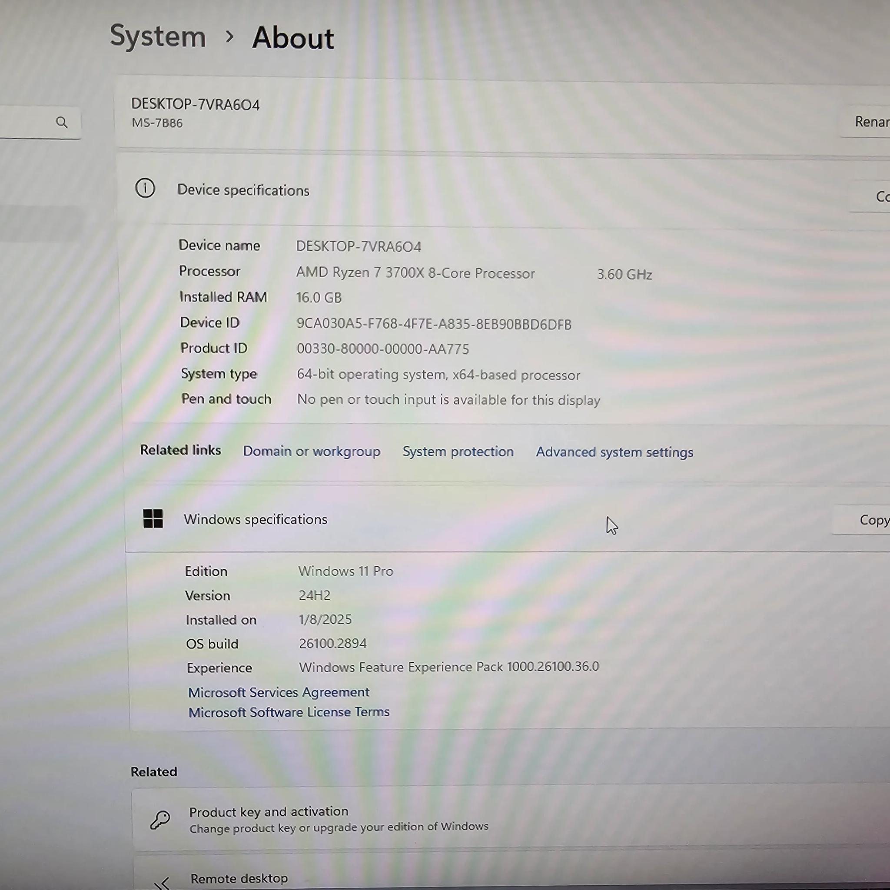Click the breadcrumb chevron after System
Viewport: 890px width, 890px height.
(229, 36)
